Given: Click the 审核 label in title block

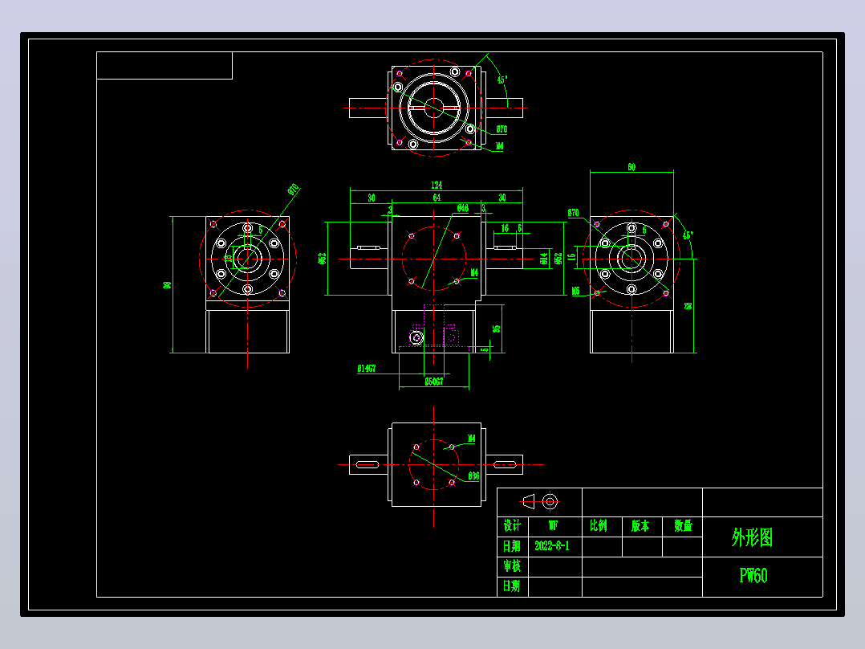Looking at the screenshot, I should click(x=512, y=566).
